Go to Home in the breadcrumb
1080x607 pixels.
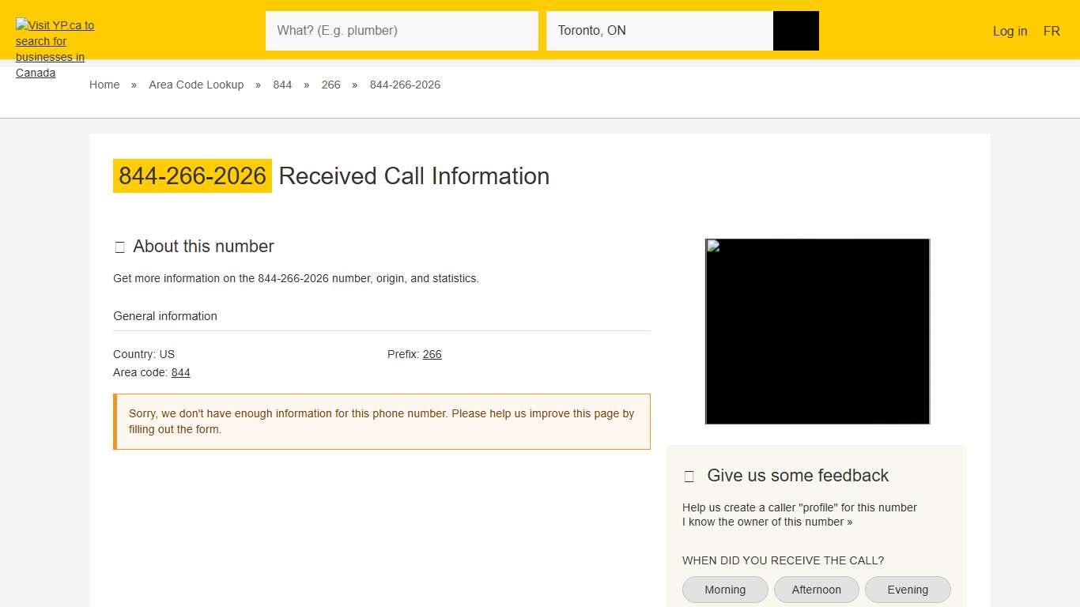104,85
